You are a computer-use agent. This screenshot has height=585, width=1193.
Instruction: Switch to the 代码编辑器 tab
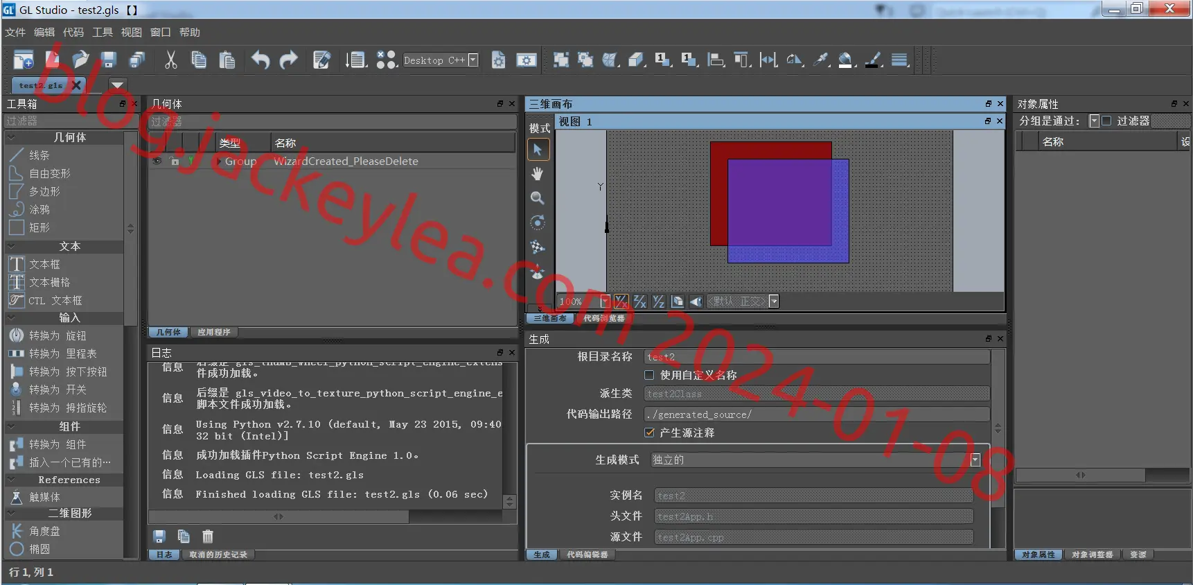coord(587,555)
